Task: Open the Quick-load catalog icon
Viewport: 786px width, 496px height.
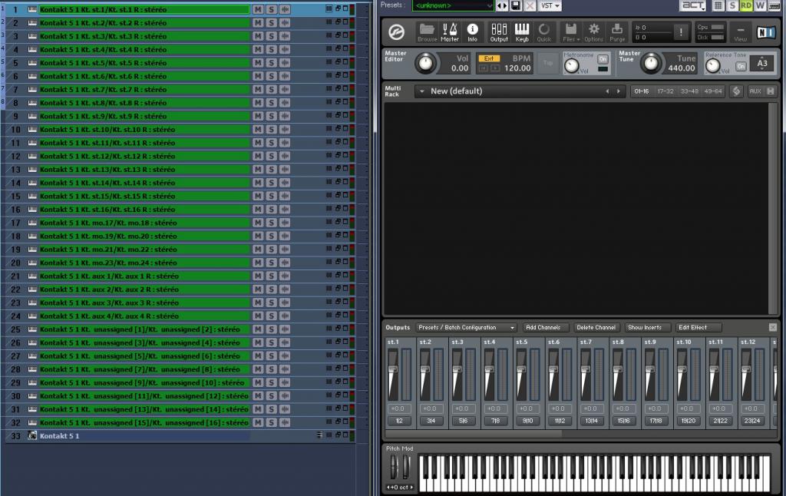Action: [x=544, y=32]
